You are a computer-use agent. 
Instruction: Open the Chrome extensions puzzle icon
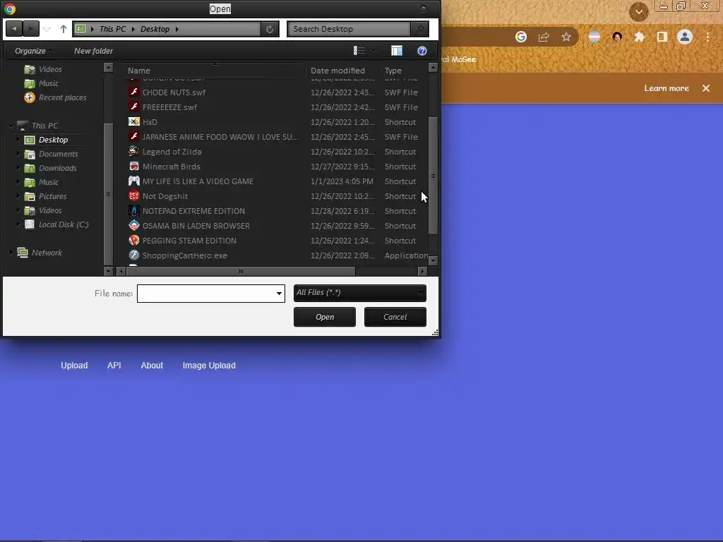639,37
